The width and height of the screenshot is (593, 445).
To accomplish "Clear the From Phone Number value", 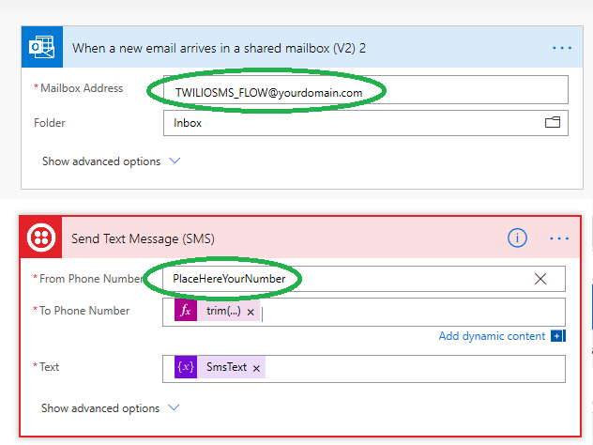I will click(540, 279).
